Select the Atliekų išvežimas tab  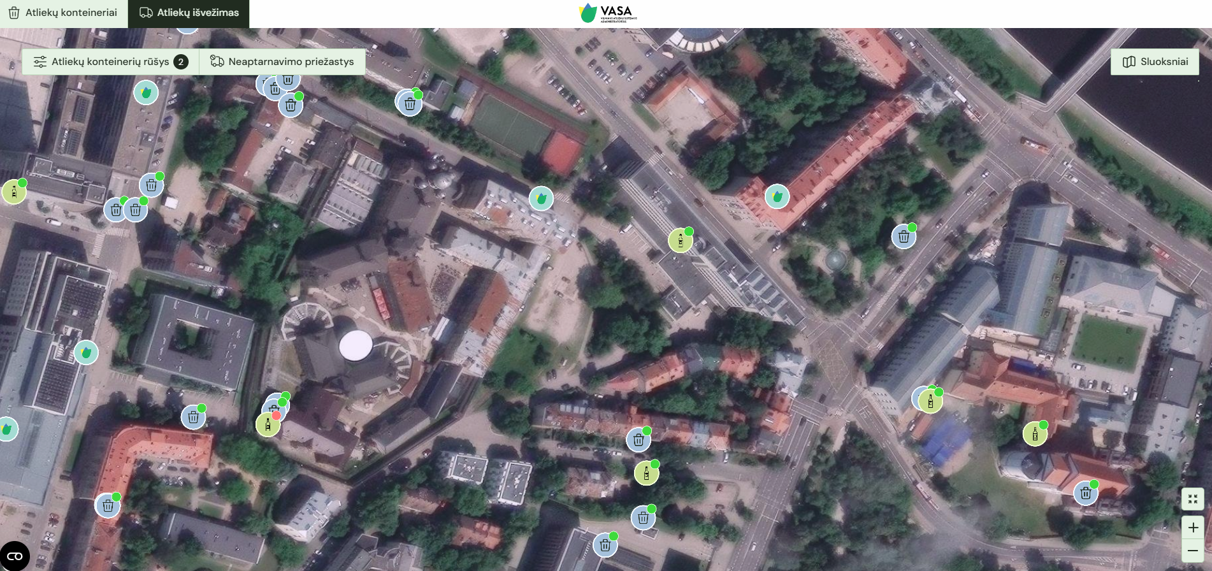coord(189,13)
